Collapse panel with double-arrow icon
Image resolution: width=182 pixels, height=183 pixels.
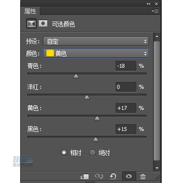(149, 3)
